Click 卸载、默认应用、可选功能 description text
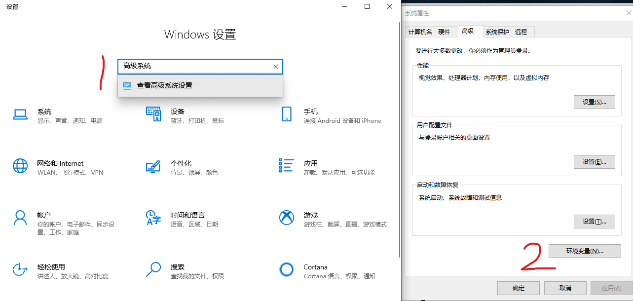Screen dimensions: 633x301 click(339, 173)
